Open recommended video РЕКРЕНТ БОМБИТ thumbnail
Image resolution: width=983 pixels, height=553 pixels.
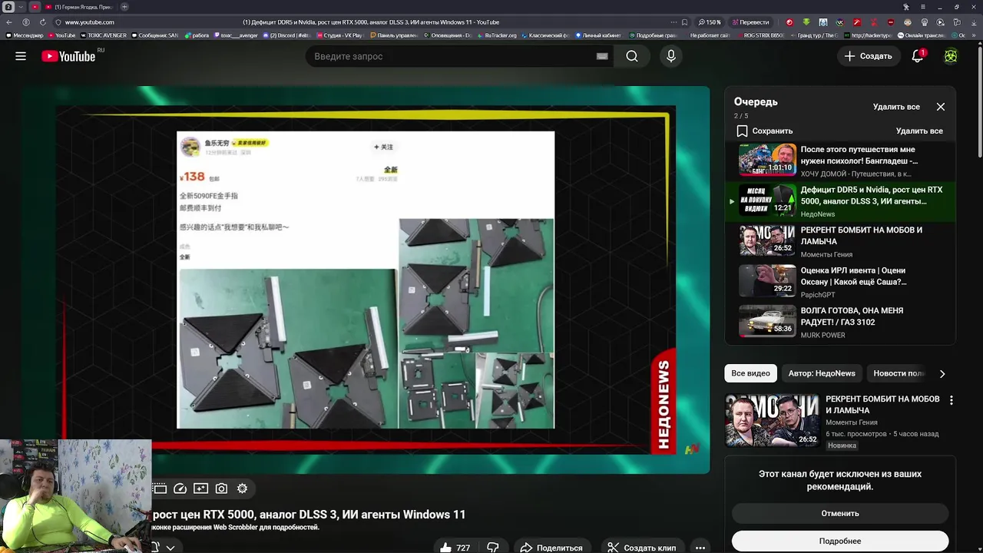[772, 420]
